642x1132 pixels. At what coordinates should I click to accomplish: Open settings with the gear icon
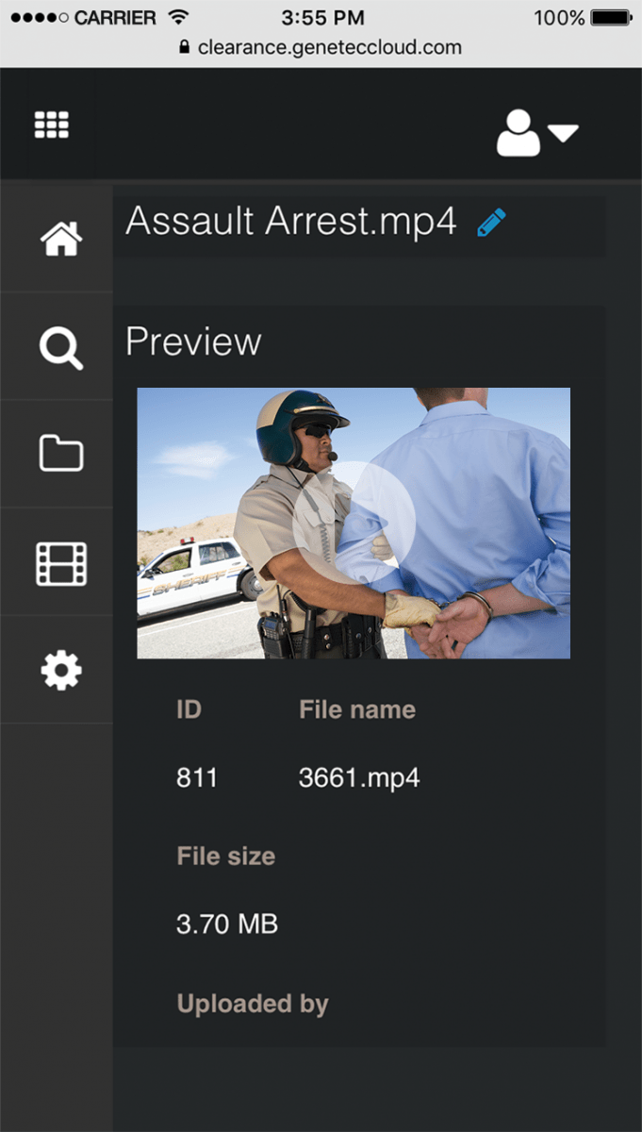[x=61, y=671]
